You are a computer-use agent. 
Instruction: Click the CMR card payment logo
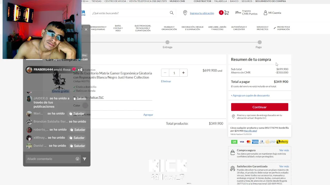(x=234, y=142)
